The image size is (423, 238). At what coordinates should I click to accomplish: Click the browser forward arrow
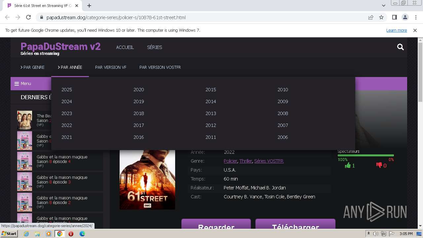pos(18,18)
